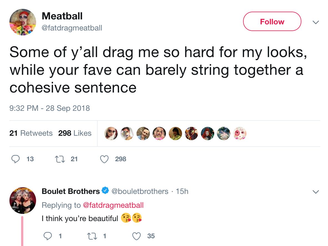Click the retweet icon on Meatball's tweet

click(60, 158)
